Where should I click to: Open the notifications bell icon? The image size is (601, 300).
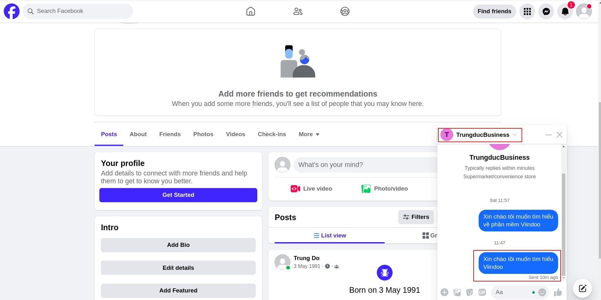pos(565,12)
